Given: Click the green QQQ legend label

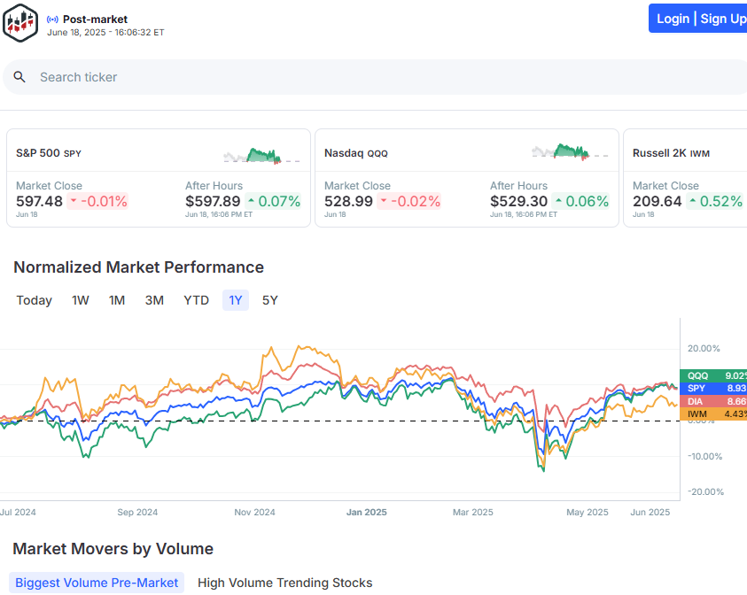Looking at the screenshot, I should 713,375.
